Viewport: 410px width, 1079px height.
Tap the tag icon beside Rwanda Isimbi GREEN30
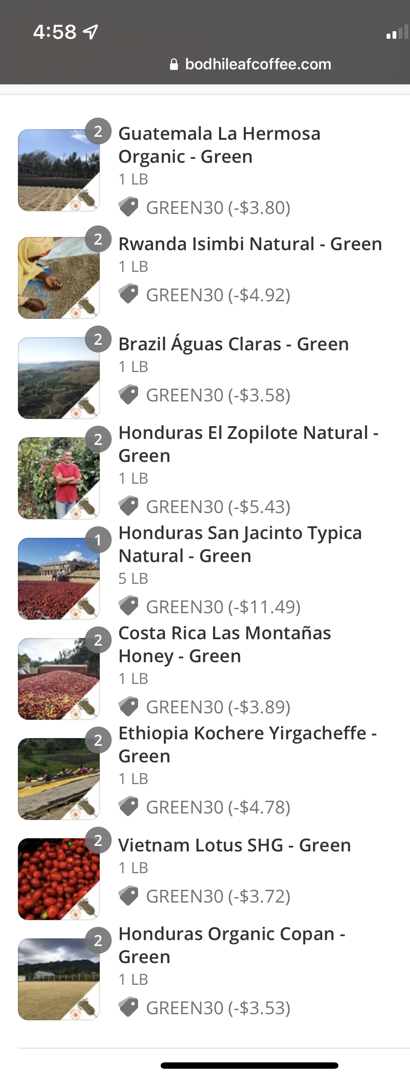click(128, 294)
